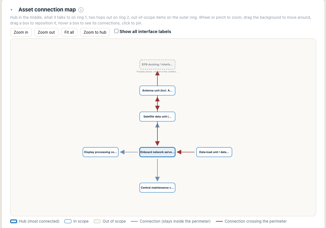Select the Satellite data unit node

click(157, 117)
